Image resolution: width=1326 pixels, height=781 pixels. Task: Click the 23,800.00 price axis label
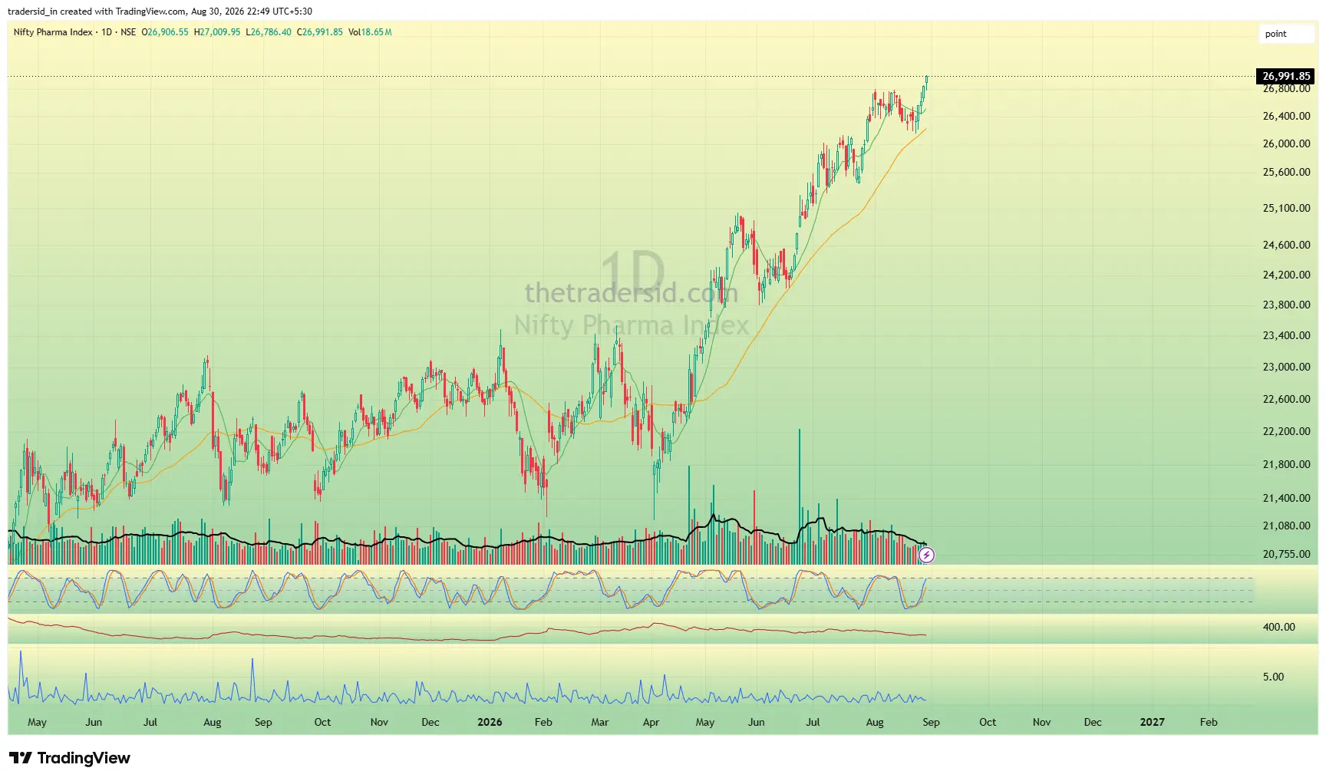(1286, 305)
